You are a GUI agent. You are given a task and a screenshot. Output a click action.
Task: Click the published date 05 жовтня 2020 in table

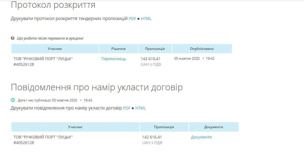point(187,58)
